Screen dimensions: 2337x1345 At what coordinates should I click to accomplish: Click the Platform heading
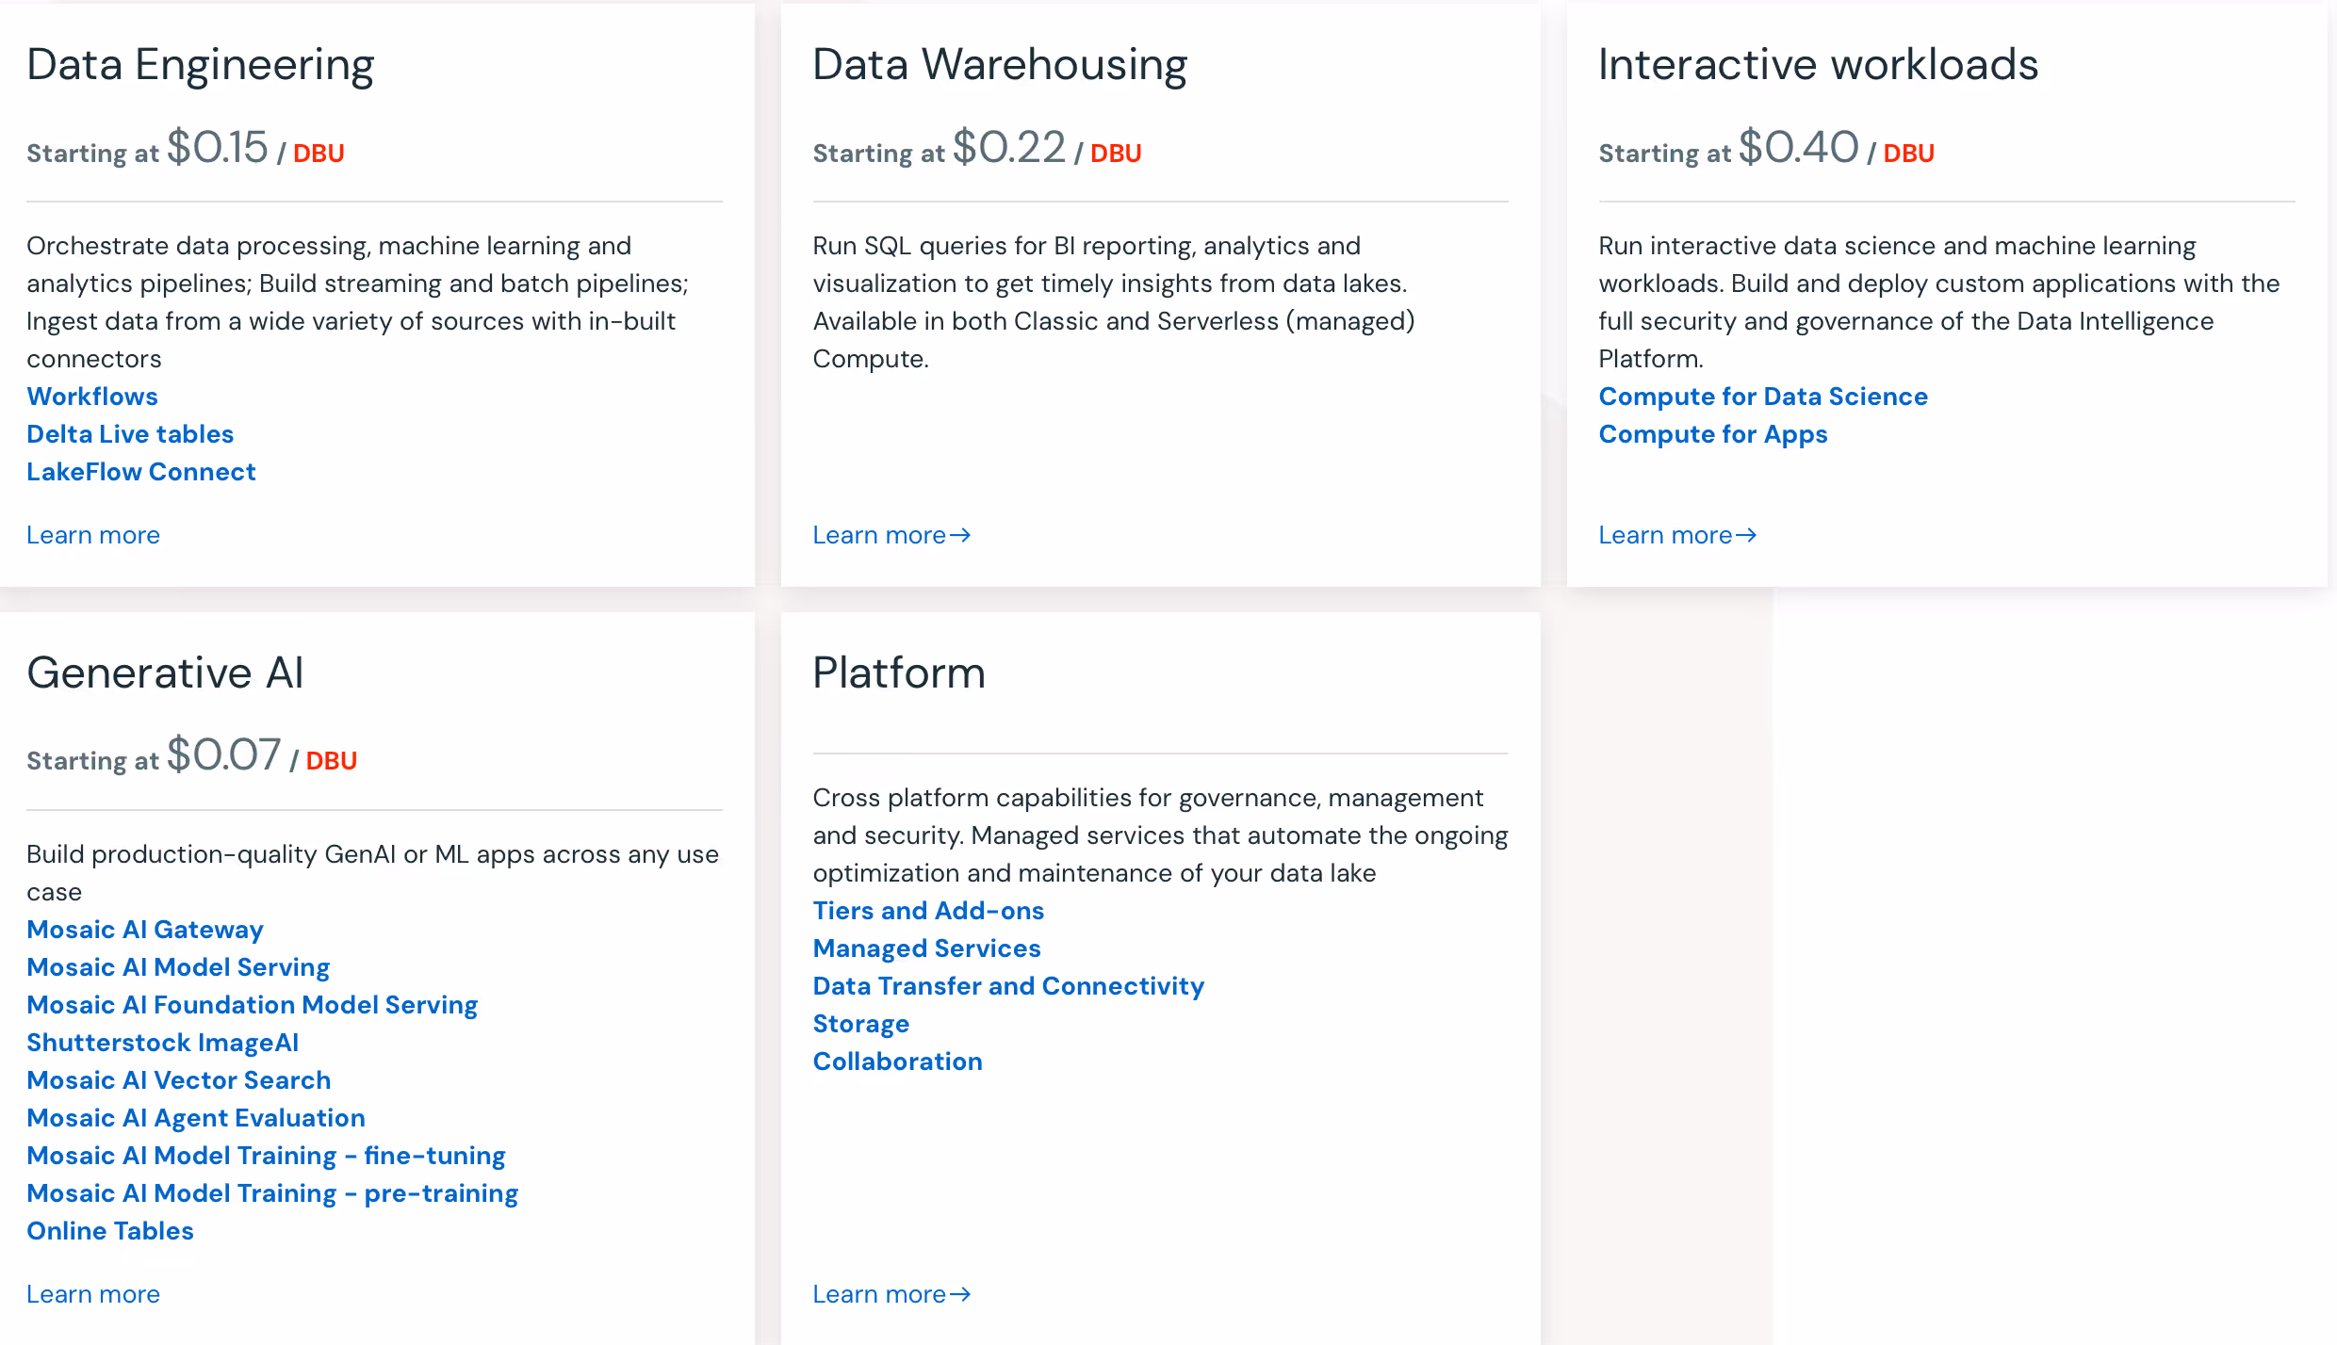(x=899, y=672)
